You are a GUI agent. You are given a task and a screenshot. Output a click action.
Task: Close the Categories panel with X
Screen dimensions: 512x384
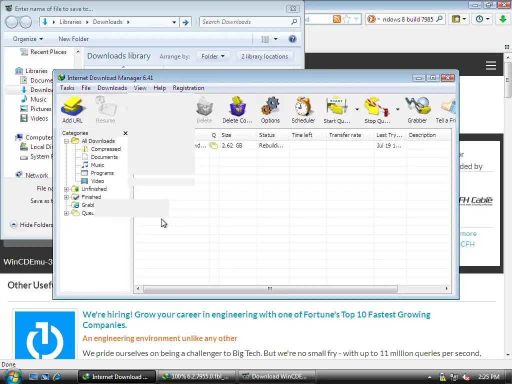pos(125,133)
